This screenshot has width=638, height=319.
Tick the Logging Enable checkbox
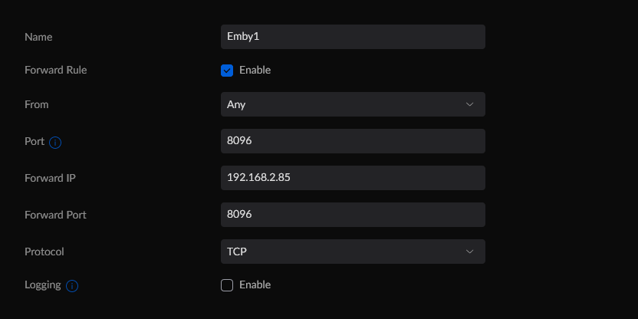point(227,285)
